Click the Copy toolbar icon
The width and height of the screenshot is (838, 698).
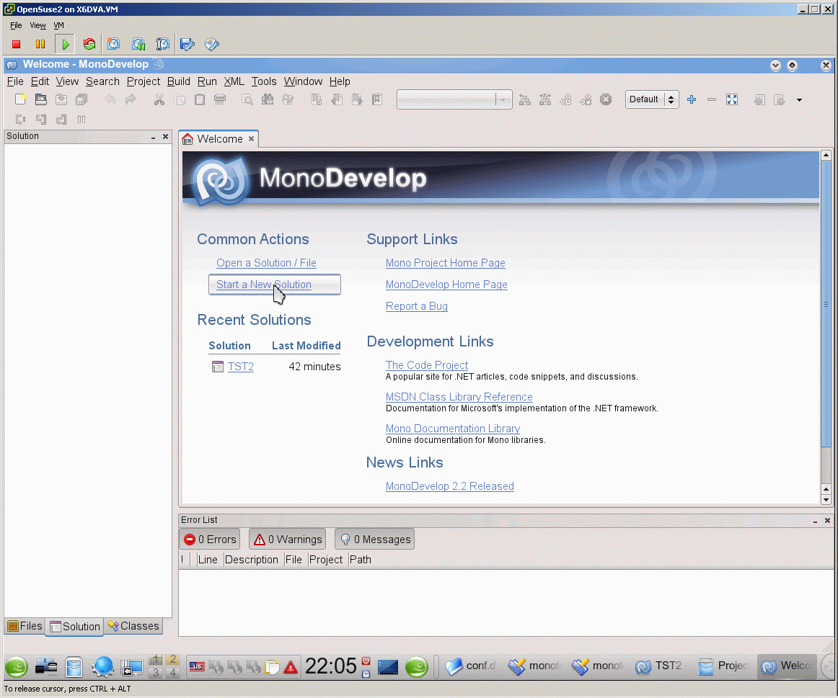[x=180, y=99]
